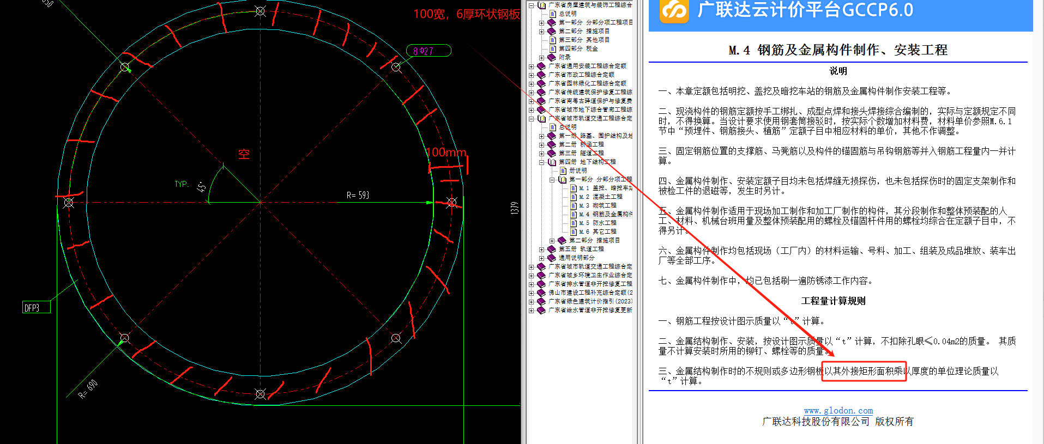Select 广东省园林绿化工程综合定额 label

click(587, 83)
